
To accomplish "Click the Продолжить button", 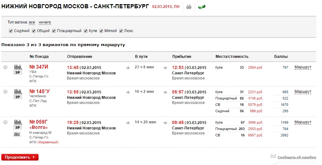I will [x=20, y=157].
